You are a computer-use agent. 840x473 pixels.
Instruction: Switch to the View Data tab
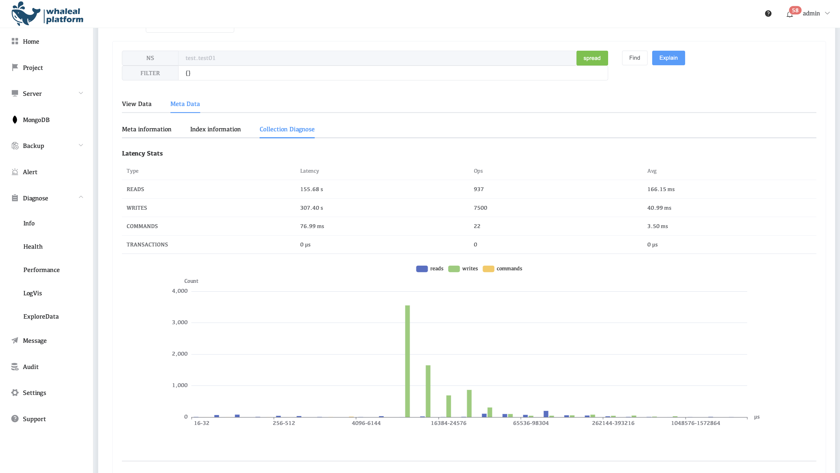(x=136, y=104)
